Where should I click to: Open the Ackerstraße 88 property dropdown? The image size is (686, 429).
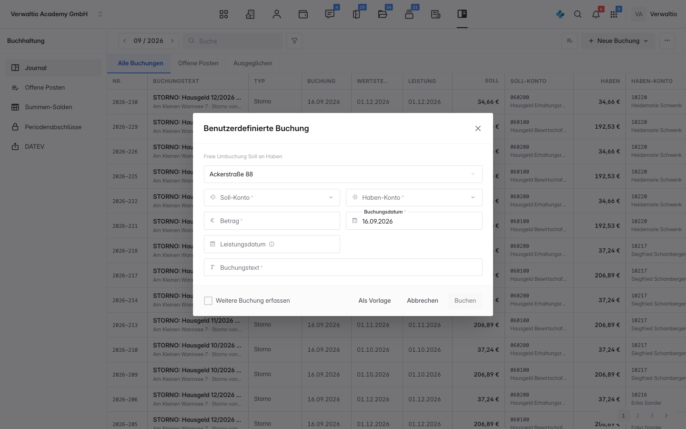(x=343, y=174)
